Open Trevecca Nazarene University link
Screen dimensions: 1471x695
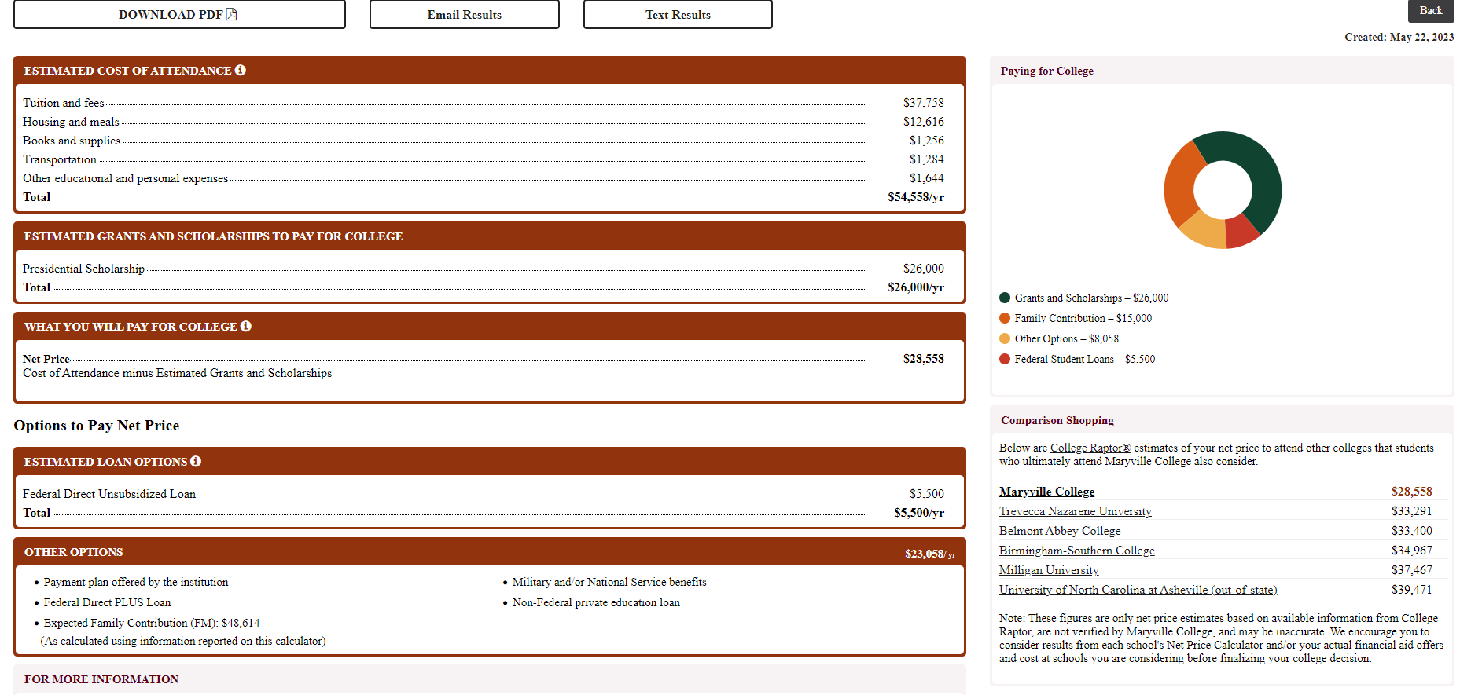1075,511
